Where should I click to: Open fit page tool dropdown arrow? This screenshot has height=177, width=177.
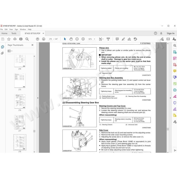tap(103, 39)
